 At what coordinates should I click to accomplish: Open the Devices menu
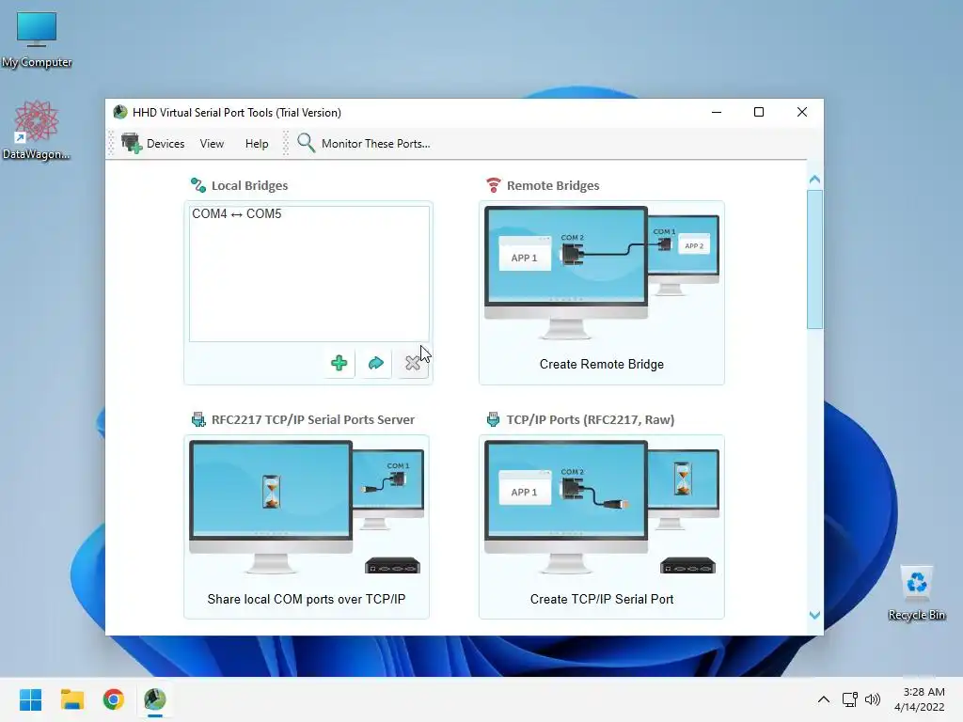pyautogui.click(x=166, y=143)
